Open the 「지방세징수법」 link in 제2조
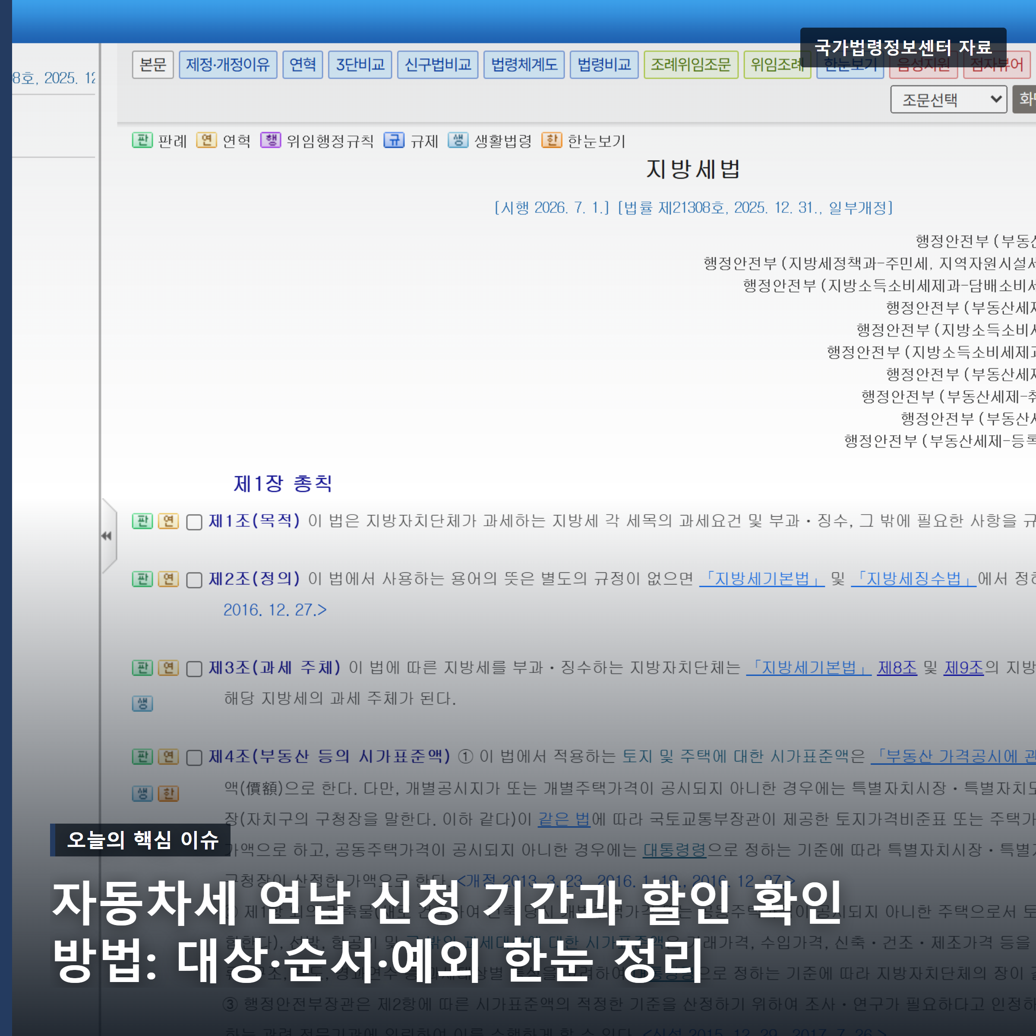Screen dimensions: 1036x1036 (x=913, y=578)
